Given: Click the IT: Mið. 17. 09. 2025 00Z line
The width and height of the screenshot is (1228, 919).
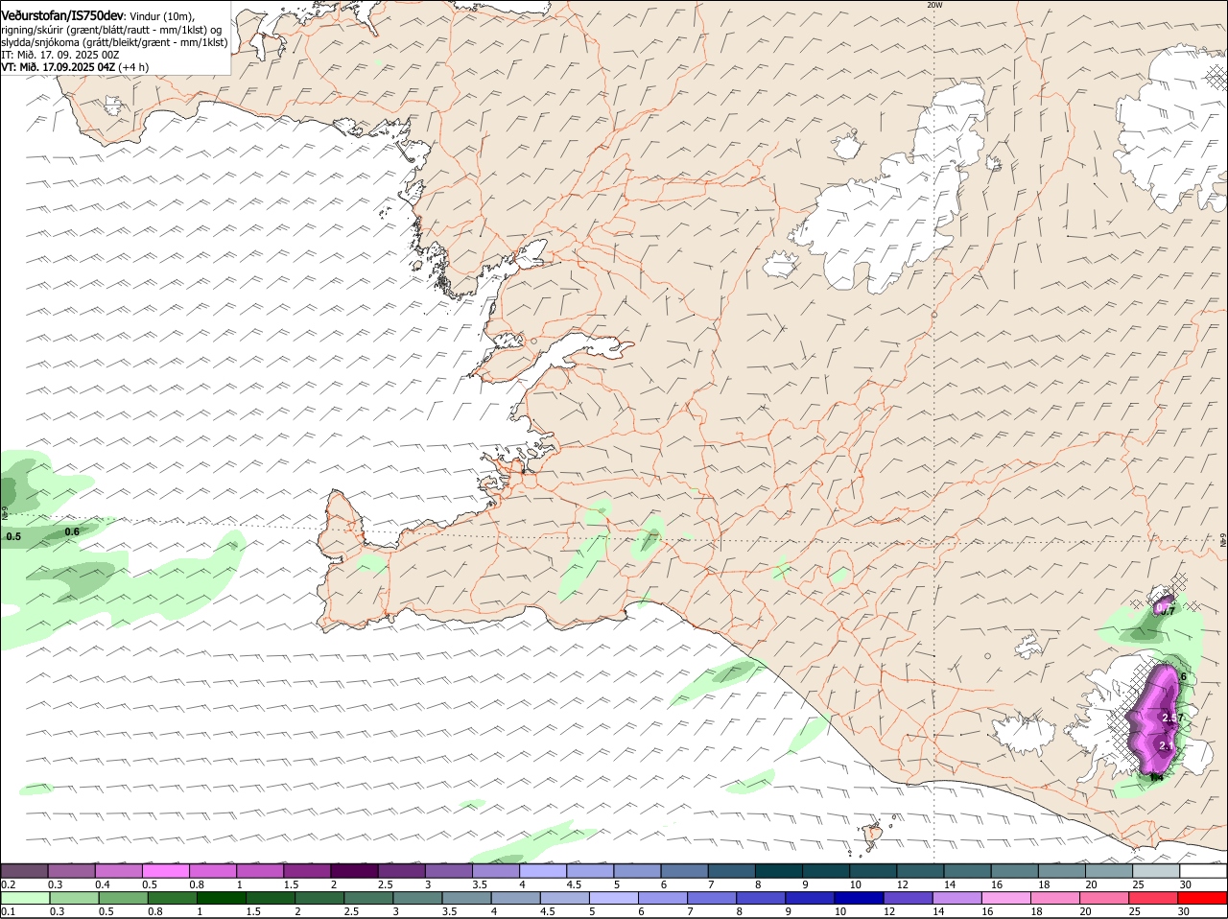Looking at the screenshot, I should click(59, 55).
